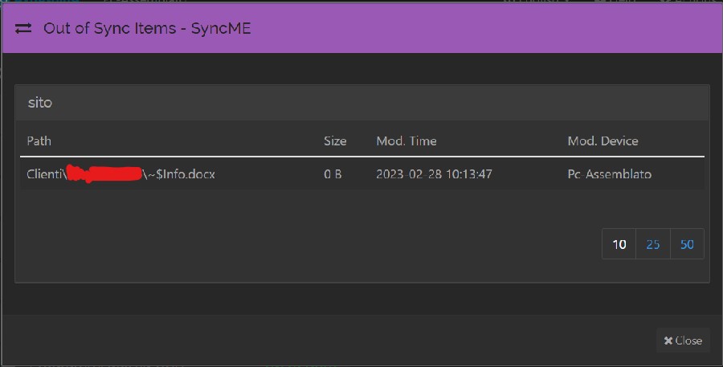Screen dimensions: 723x367
Task: Click the X icon on Close button
Action: (x=668, y=341)
